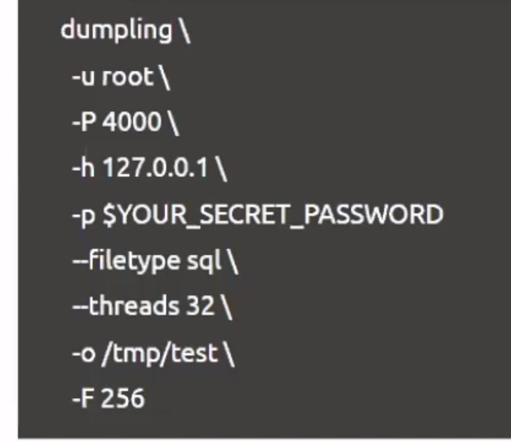Click the "-u" flag

pos(80,77)
